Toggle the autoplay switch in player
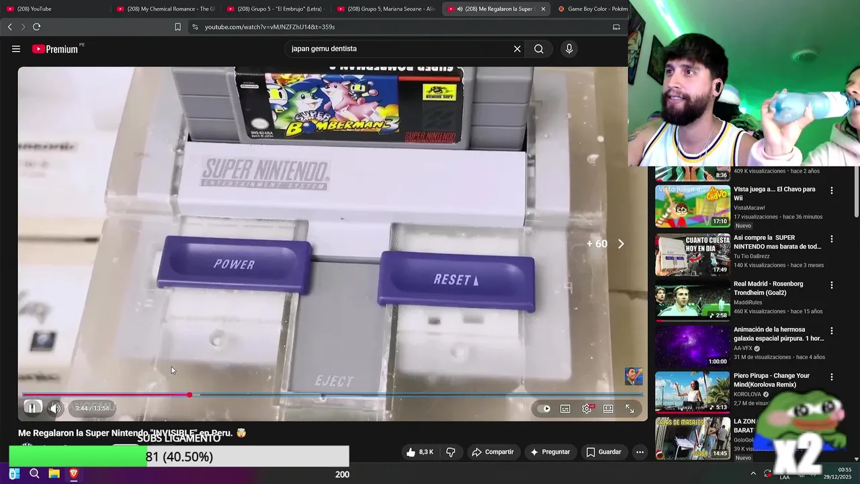 point(544,409)
